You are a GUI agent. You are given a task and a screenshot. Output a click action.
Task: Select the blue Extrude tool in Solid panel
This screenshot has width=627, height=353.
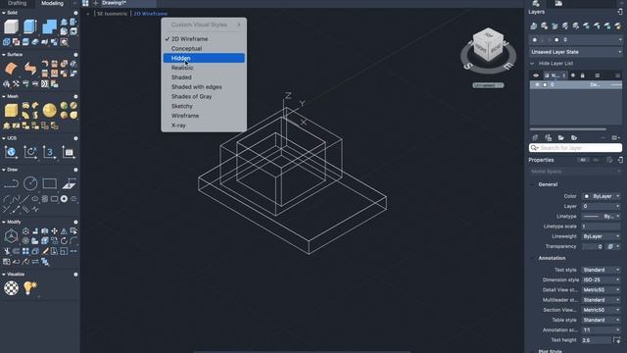click(x=30, y=26)
